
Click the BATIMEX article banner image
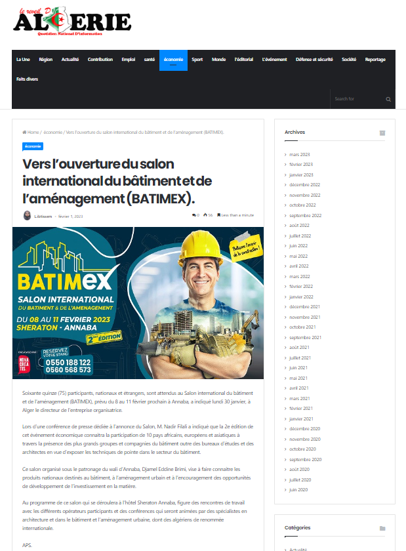[x=138, y=303]
